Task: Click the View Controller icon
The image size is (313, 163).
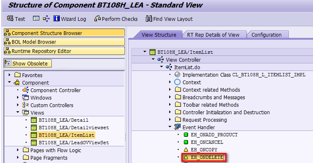Action: [160, 60]
